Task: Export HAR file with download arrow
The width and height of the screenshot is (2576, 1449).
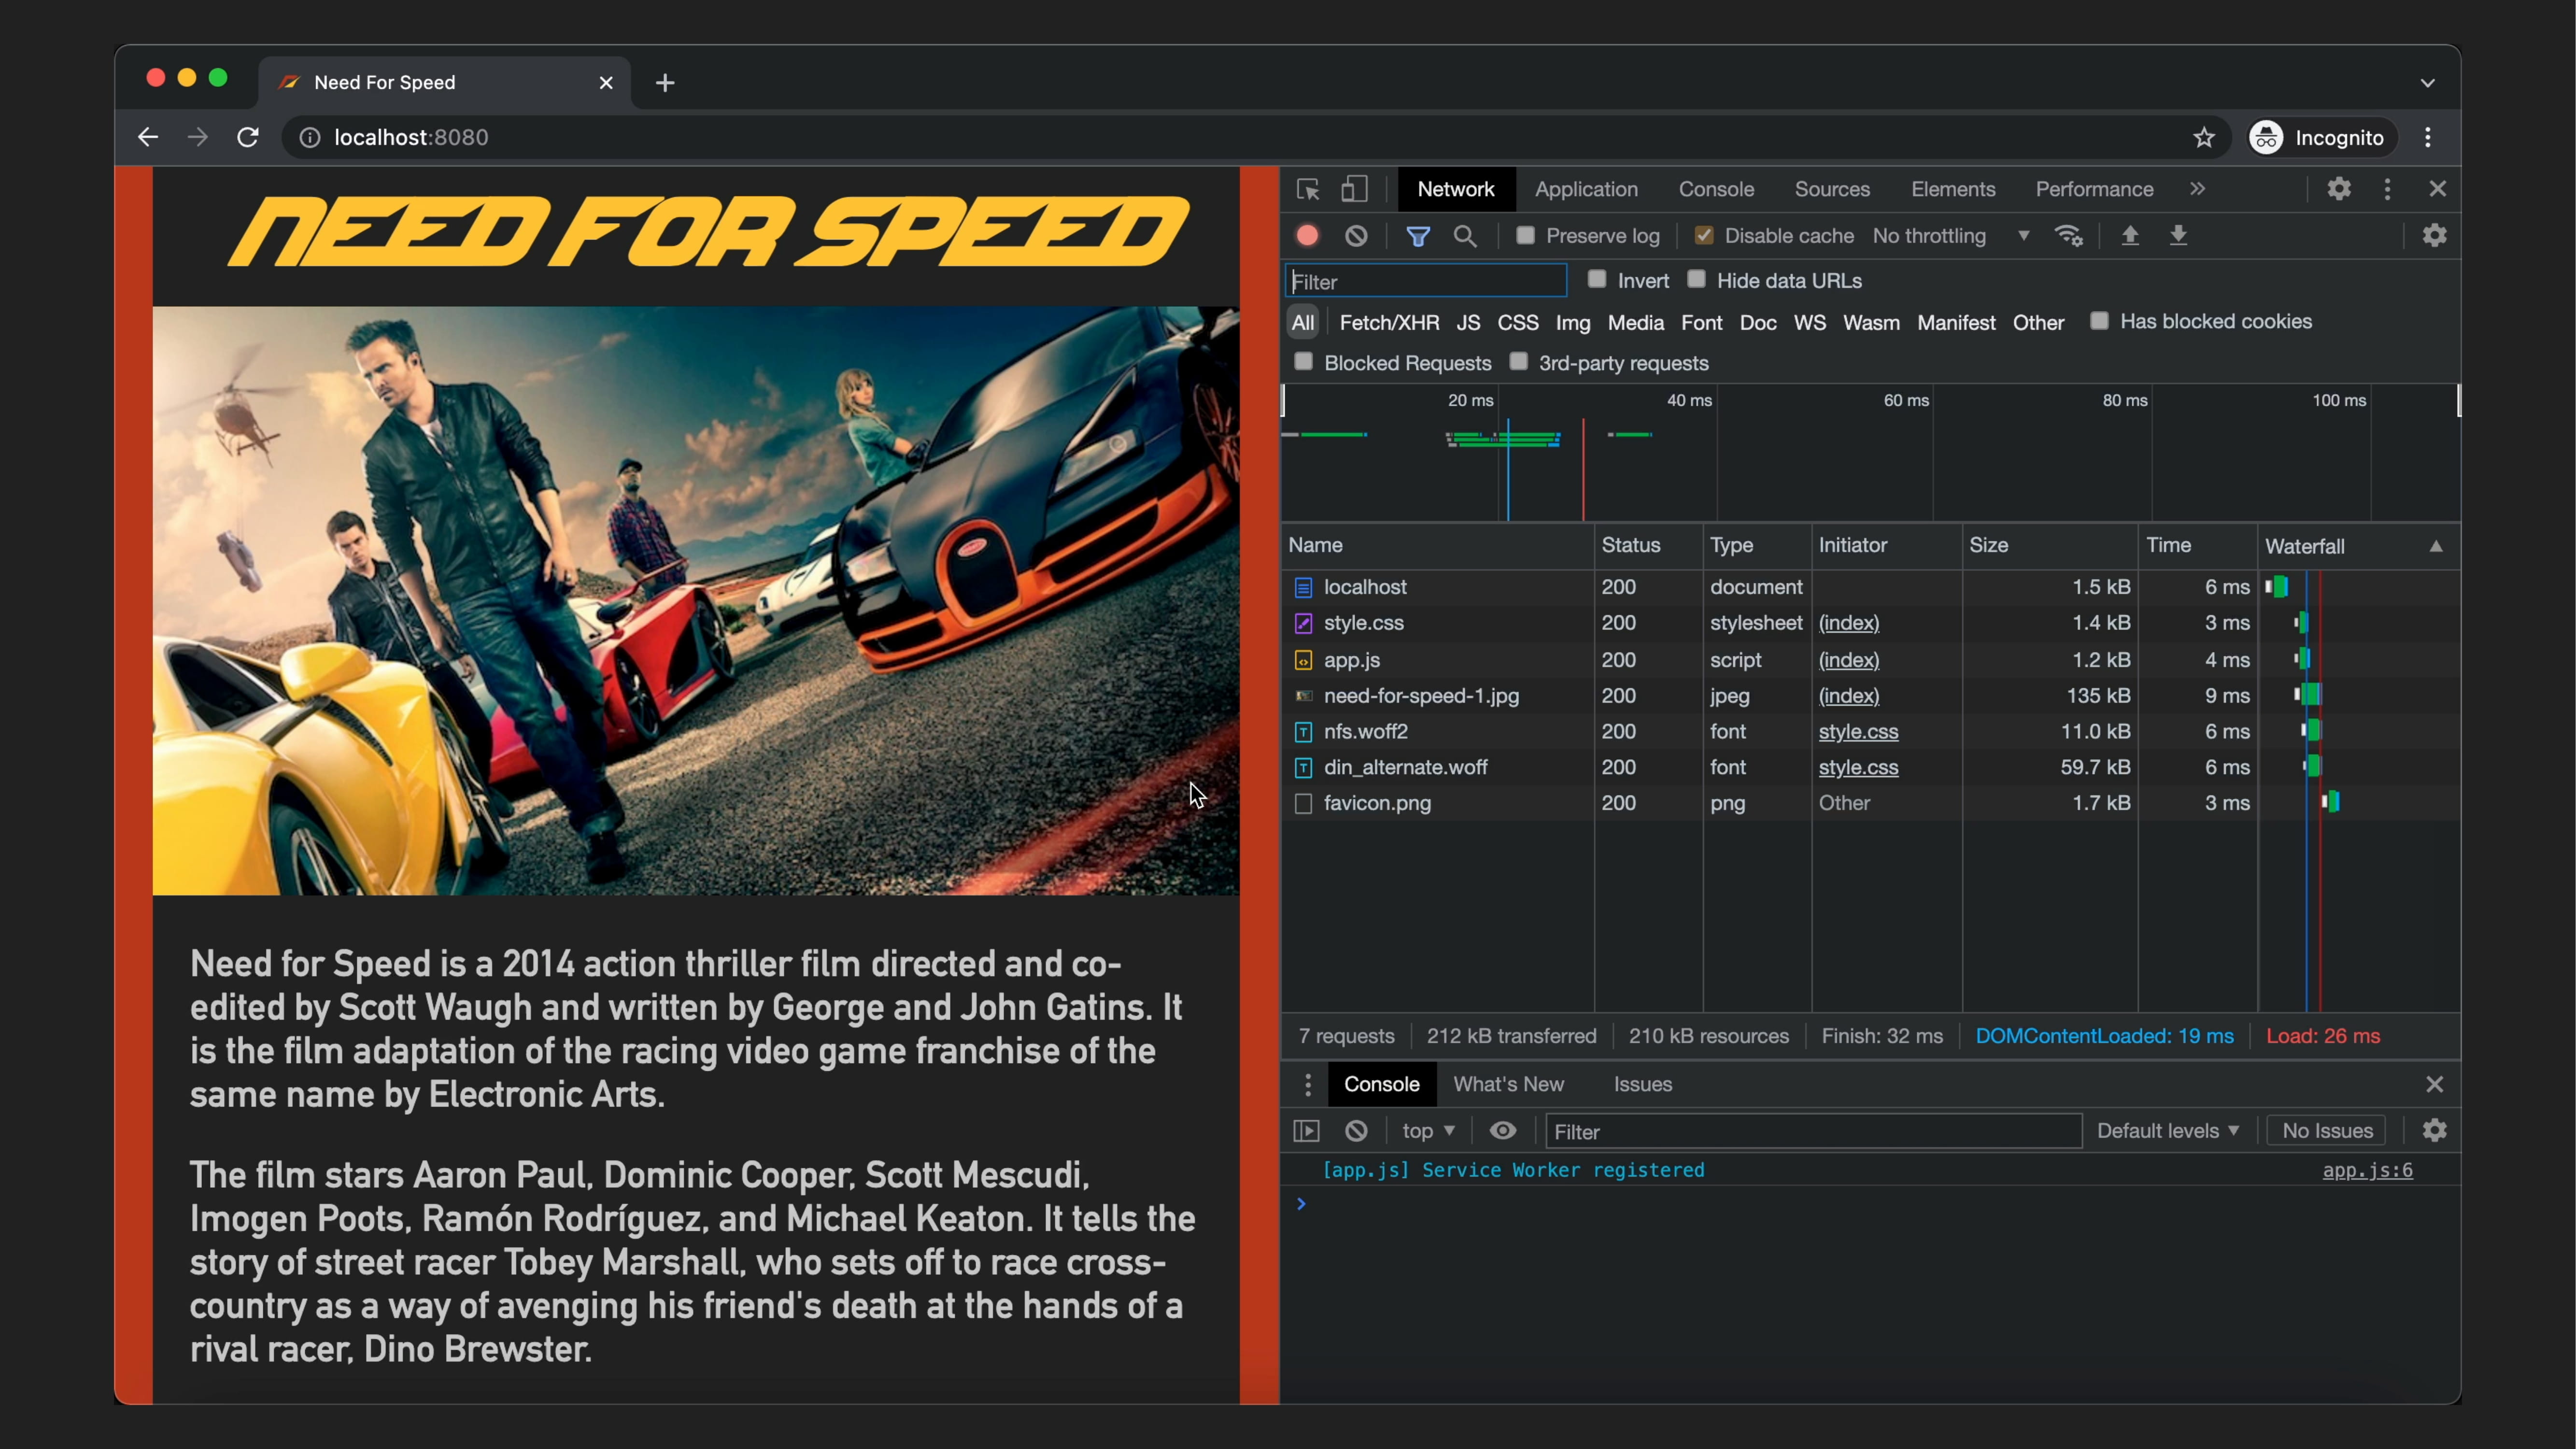Action: click(x=2178, y=236)
